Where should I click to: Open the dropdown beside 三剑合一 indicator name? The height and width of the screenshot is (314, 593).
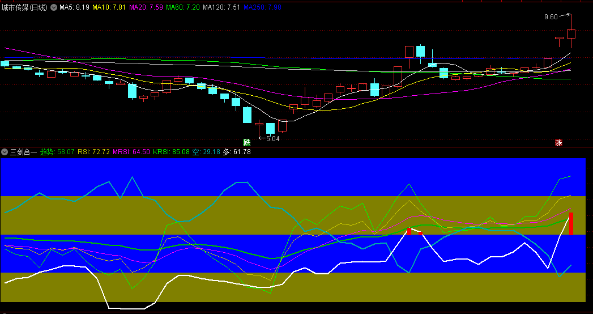pyautogui.click(x=5, y=152)
